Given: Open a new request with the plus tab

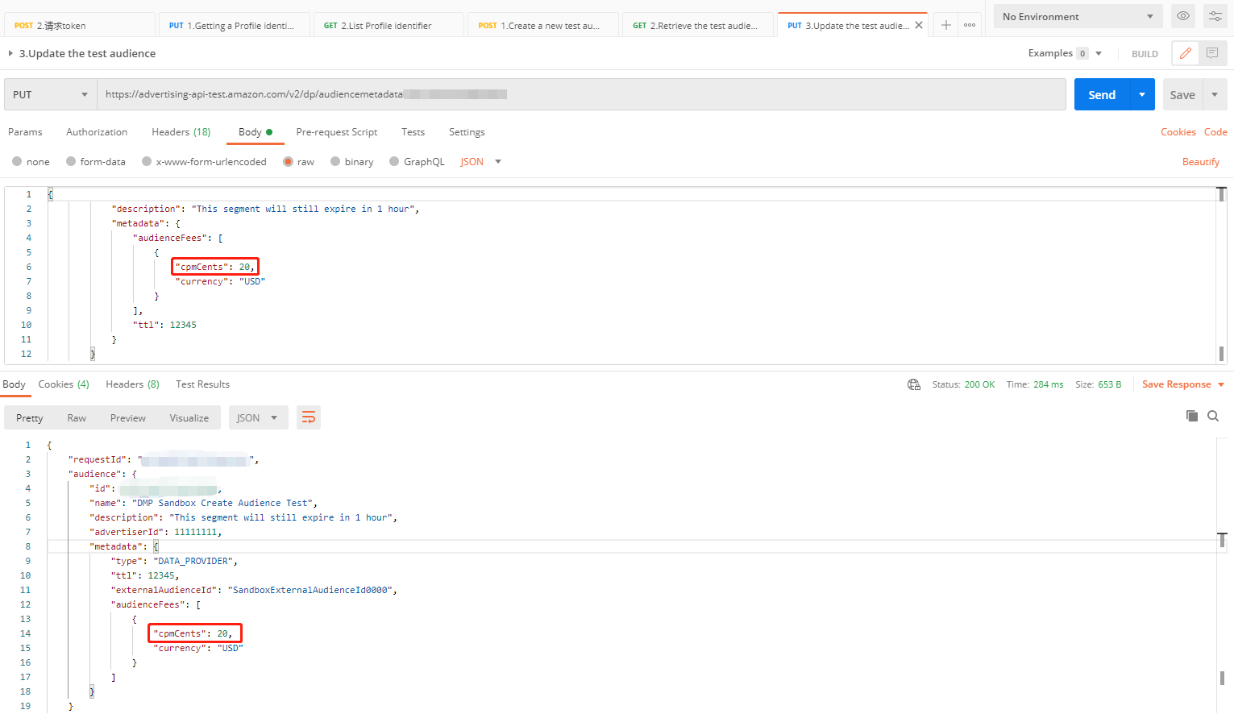Looking at the screenshot, I should pyautogui.click(x=945, y=24).
